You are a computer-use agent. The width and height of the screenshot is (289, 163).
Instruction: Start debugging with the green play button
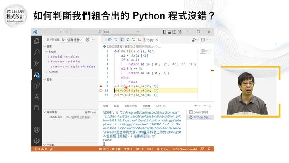pyautogui.click(x=63, y=40)
